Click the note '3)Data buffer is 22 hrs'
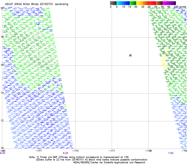The height and width of the screenshot is (164, 187). coord(91,160)
